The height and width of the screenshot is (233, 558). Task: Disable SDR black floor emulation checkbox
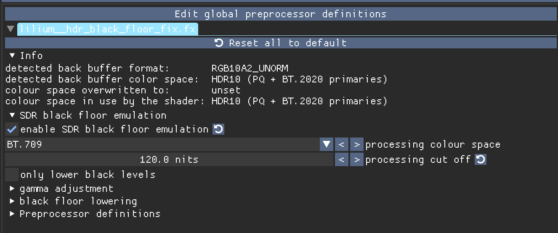coord(12,129)
